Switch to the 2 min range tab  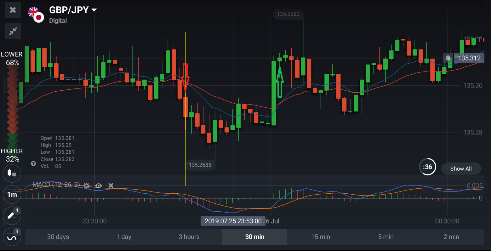(x=451, y=237)
